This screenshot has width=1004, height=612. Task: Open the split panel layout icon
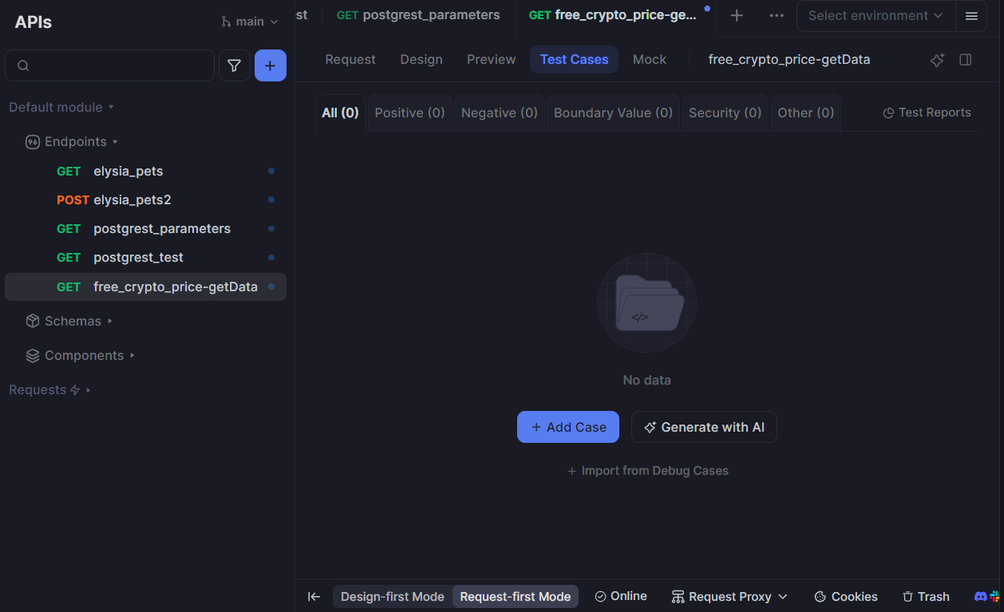965,59
